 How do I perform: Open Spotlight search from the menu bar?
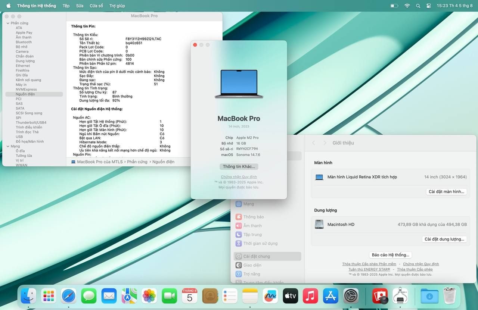point(418,6)
